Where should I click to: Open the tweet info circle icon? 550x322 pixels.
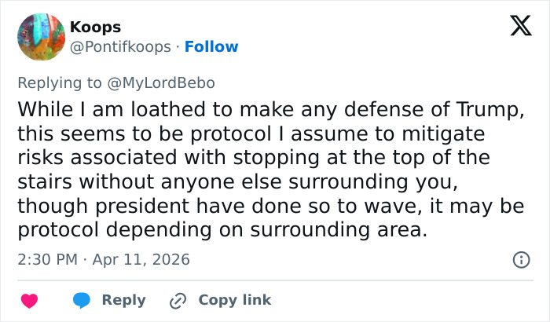point(519,259)
